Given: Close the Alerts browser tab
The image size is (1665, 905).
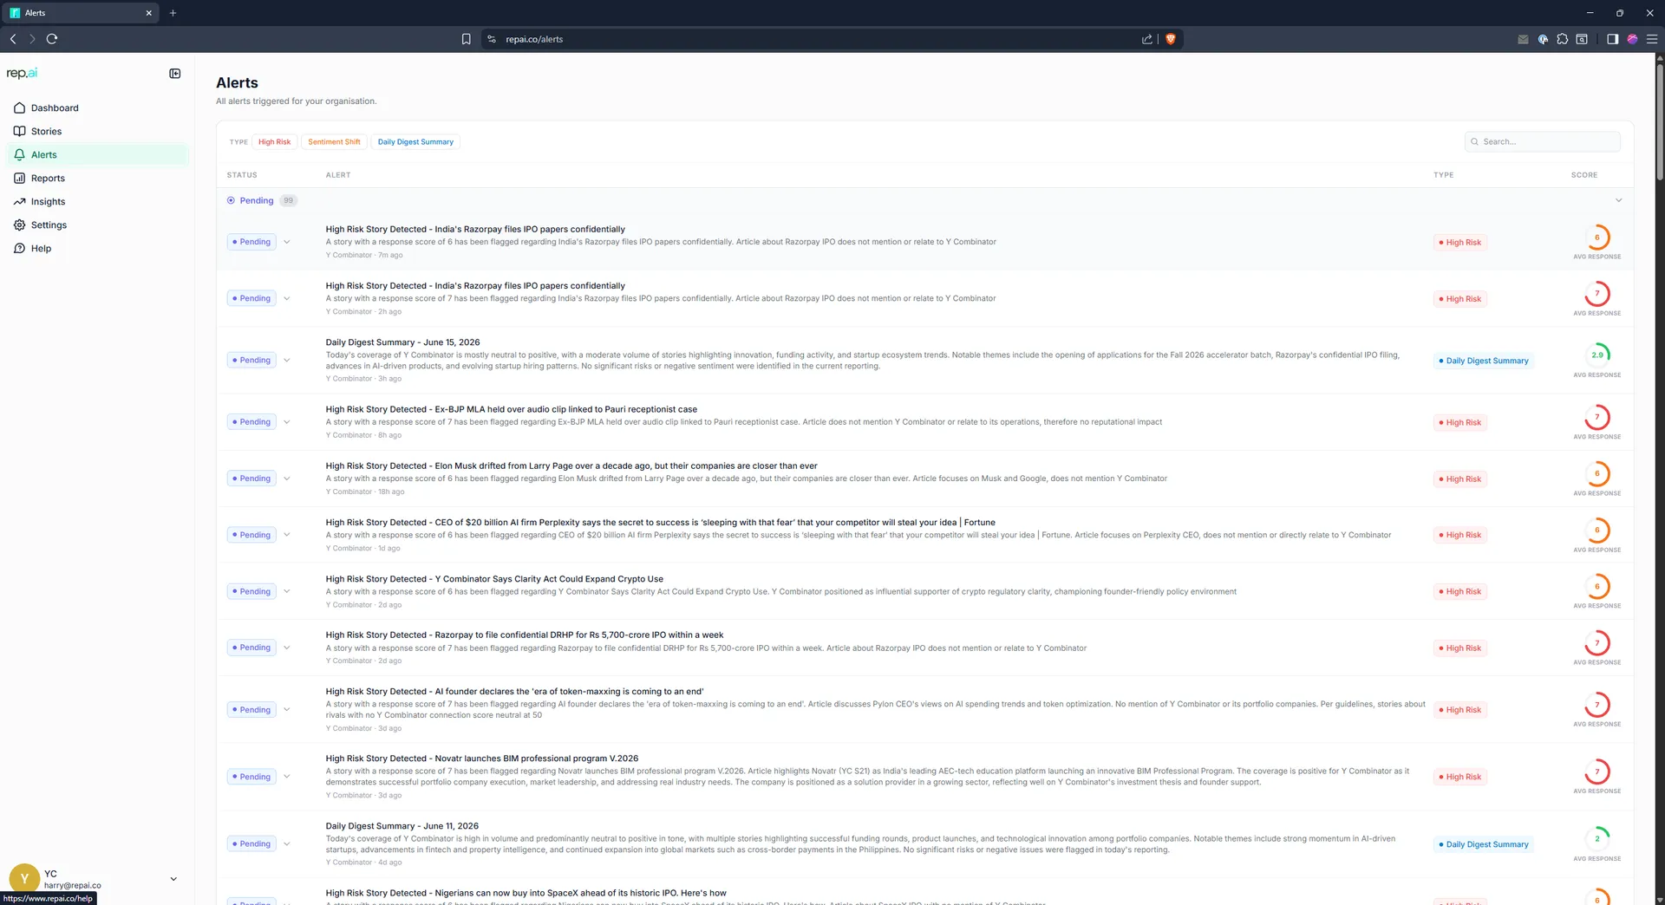Looking at the screenshot, I should click(148, 13).
